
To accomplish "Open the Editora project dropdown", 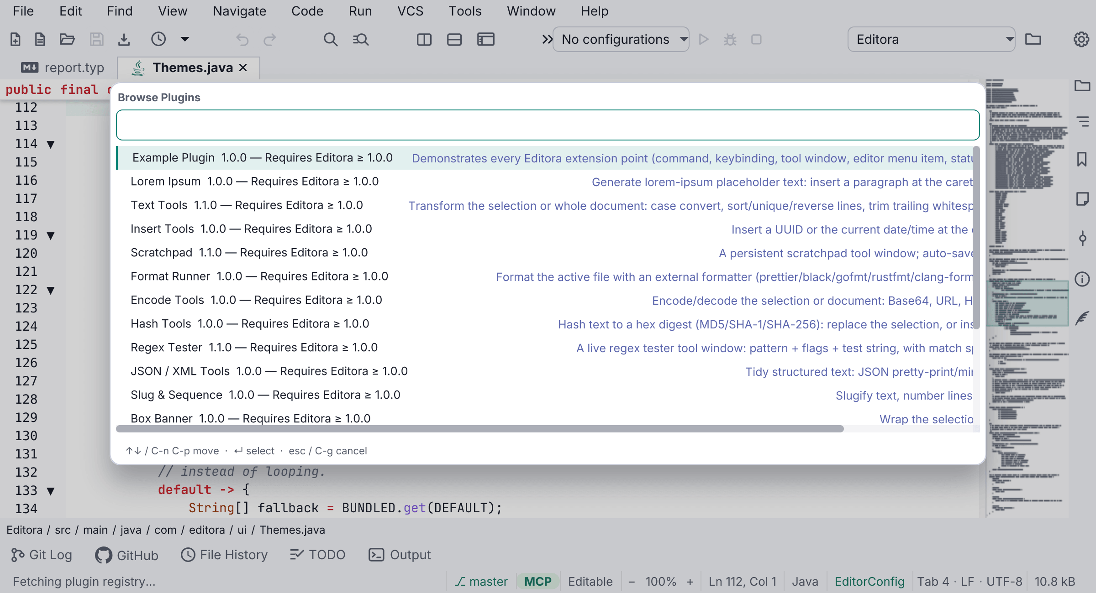I will pos(931,40).
